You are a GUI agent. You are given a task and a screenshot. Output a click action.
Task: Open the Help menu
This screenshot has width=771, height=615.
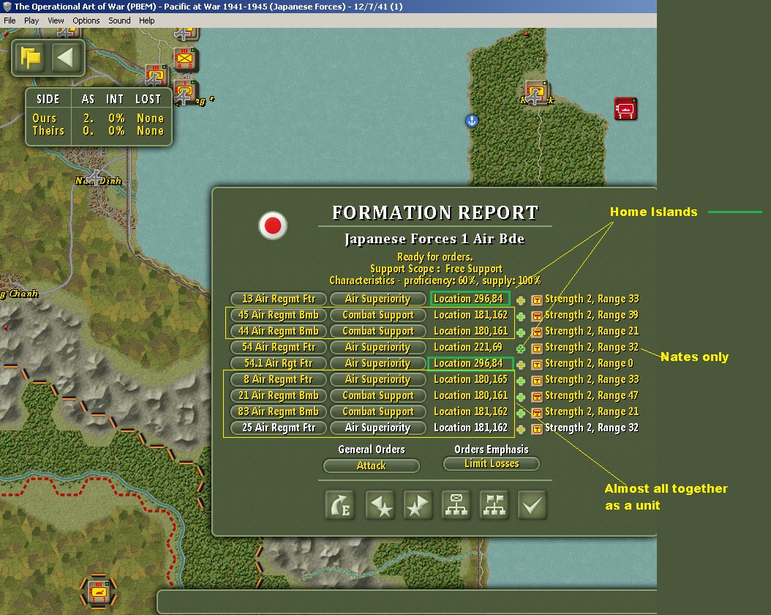tap(146, 20)
